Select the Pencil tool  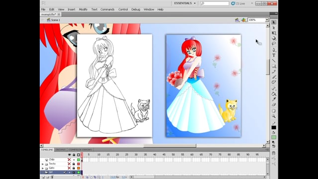(x=274, y=72)
